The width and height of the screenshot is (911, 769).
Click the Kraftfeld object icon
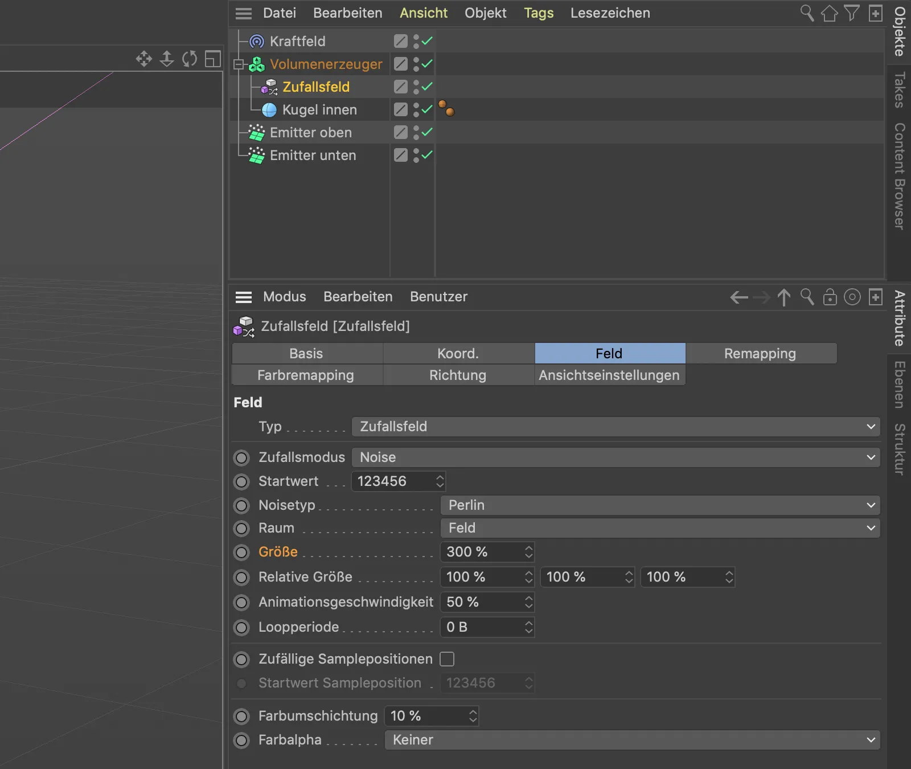click(x=257, y=41)
